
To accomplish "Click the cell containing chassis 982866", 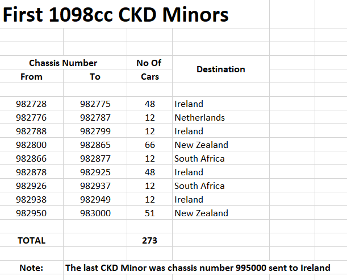I will pos(31,159).
